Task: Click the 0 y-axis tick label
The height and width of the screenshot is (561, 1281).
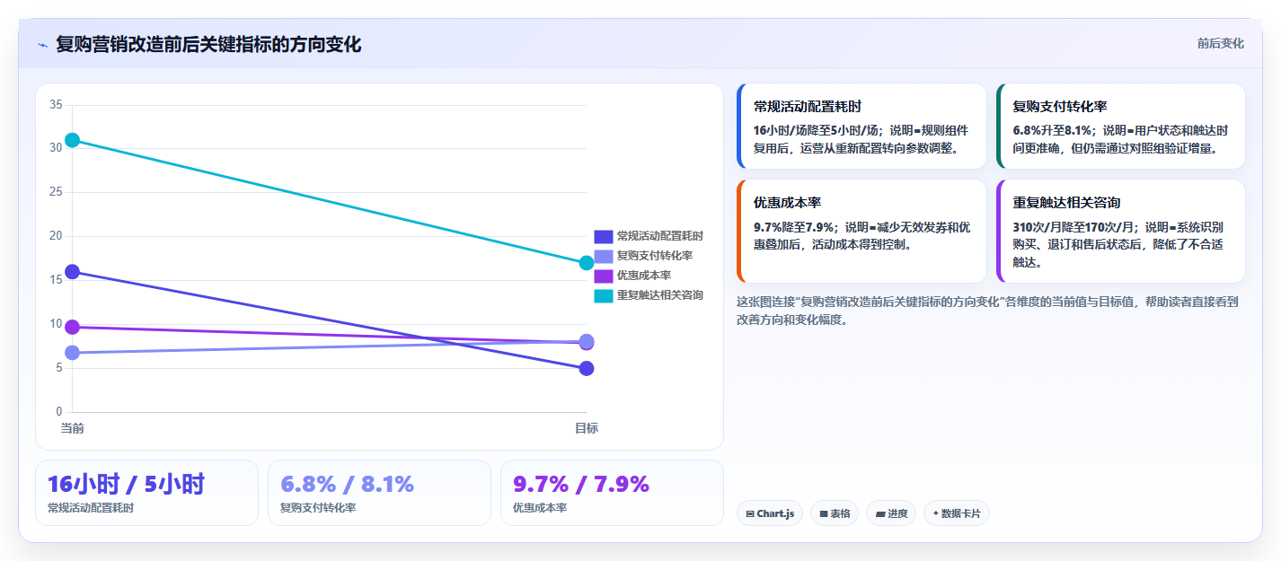Action: coord(59,412)
